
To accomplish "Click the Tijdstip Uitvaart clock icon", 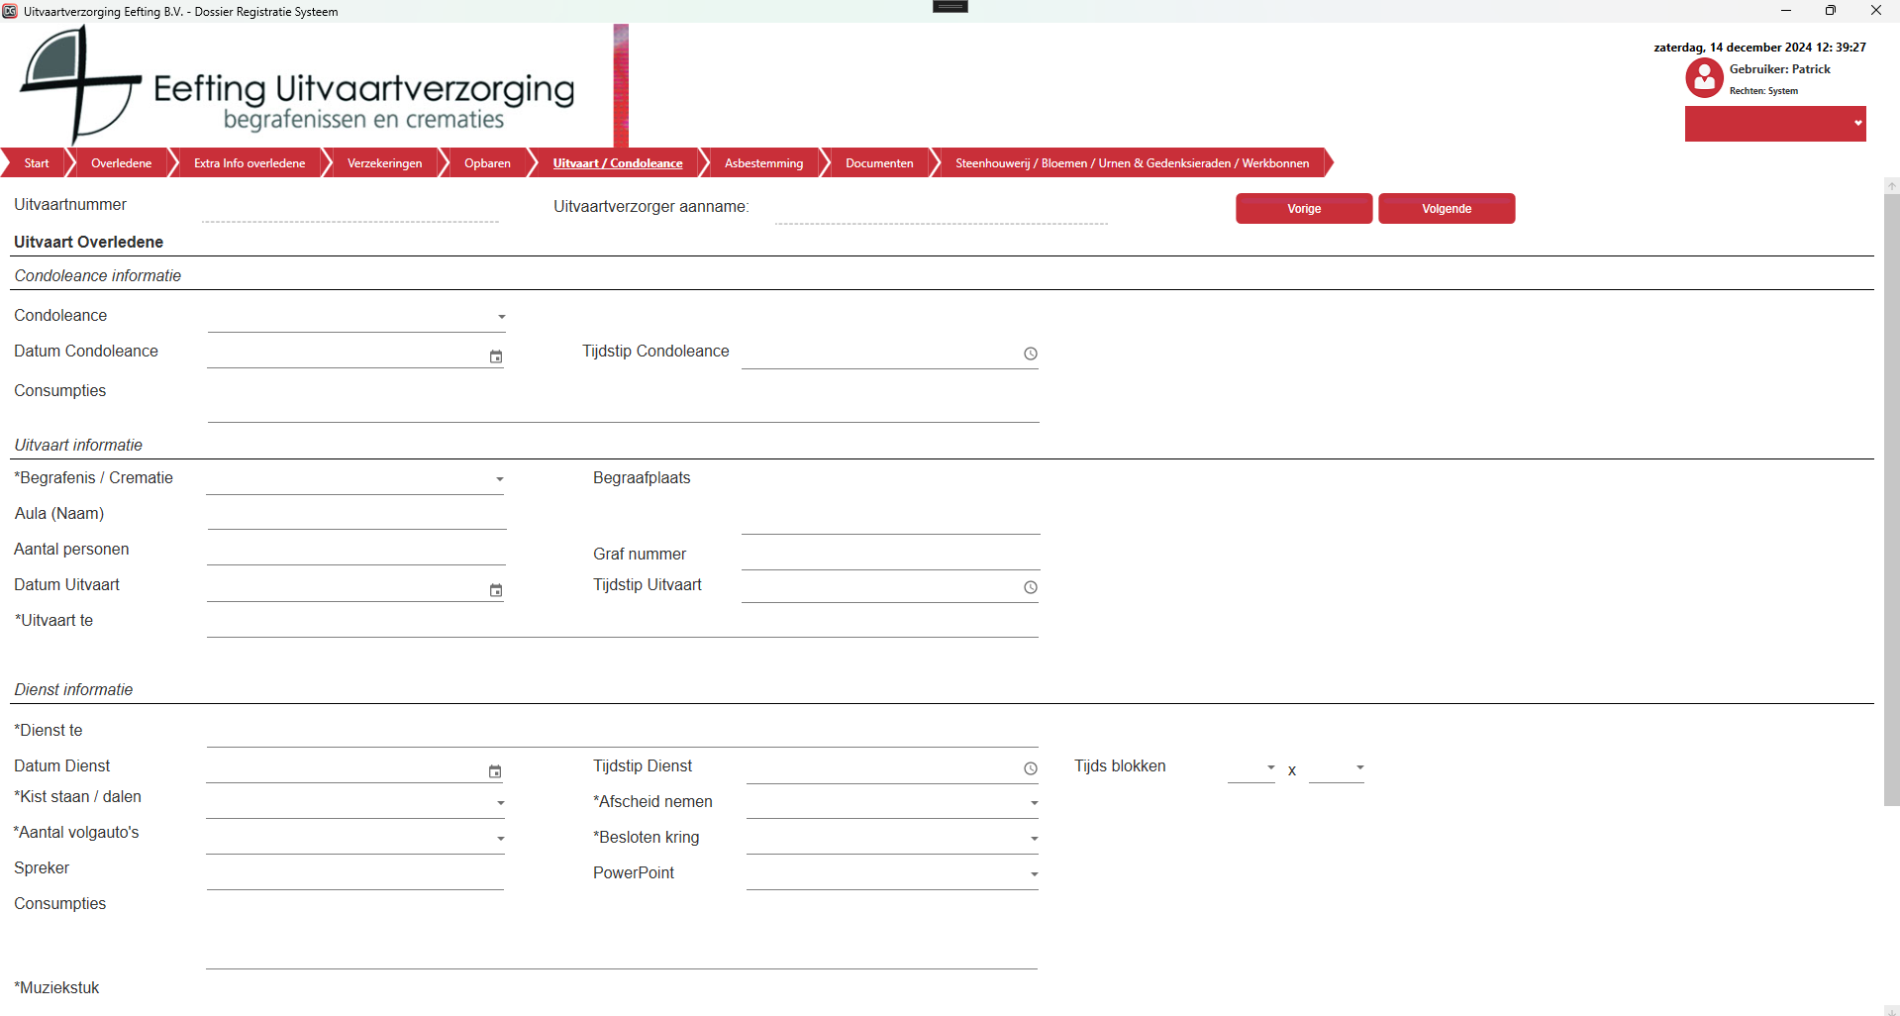I will coord(1030,587).
